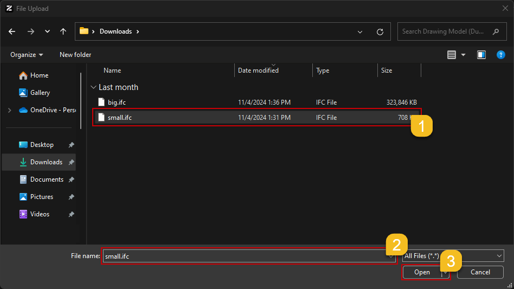Open the recent locations chevron

pyautogui.click(x=48, y=31)
